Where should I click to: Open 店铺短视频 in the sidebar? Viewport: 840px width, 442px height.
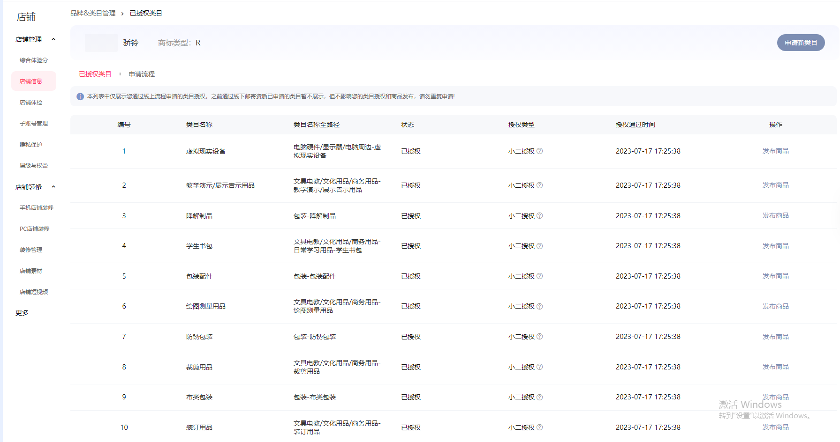coord(34,292)
